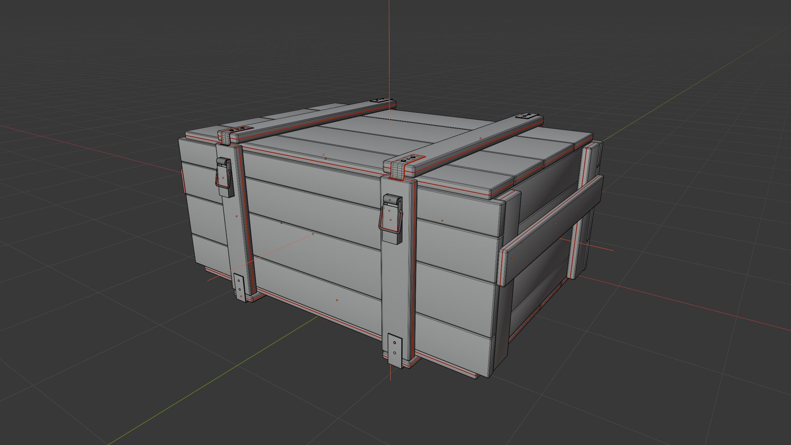Select the diagonal handle plank on crate side
Screen dimensions: 791x445
click(551, 231)
